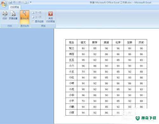Go to previous page with 上一页

point(37,17)
